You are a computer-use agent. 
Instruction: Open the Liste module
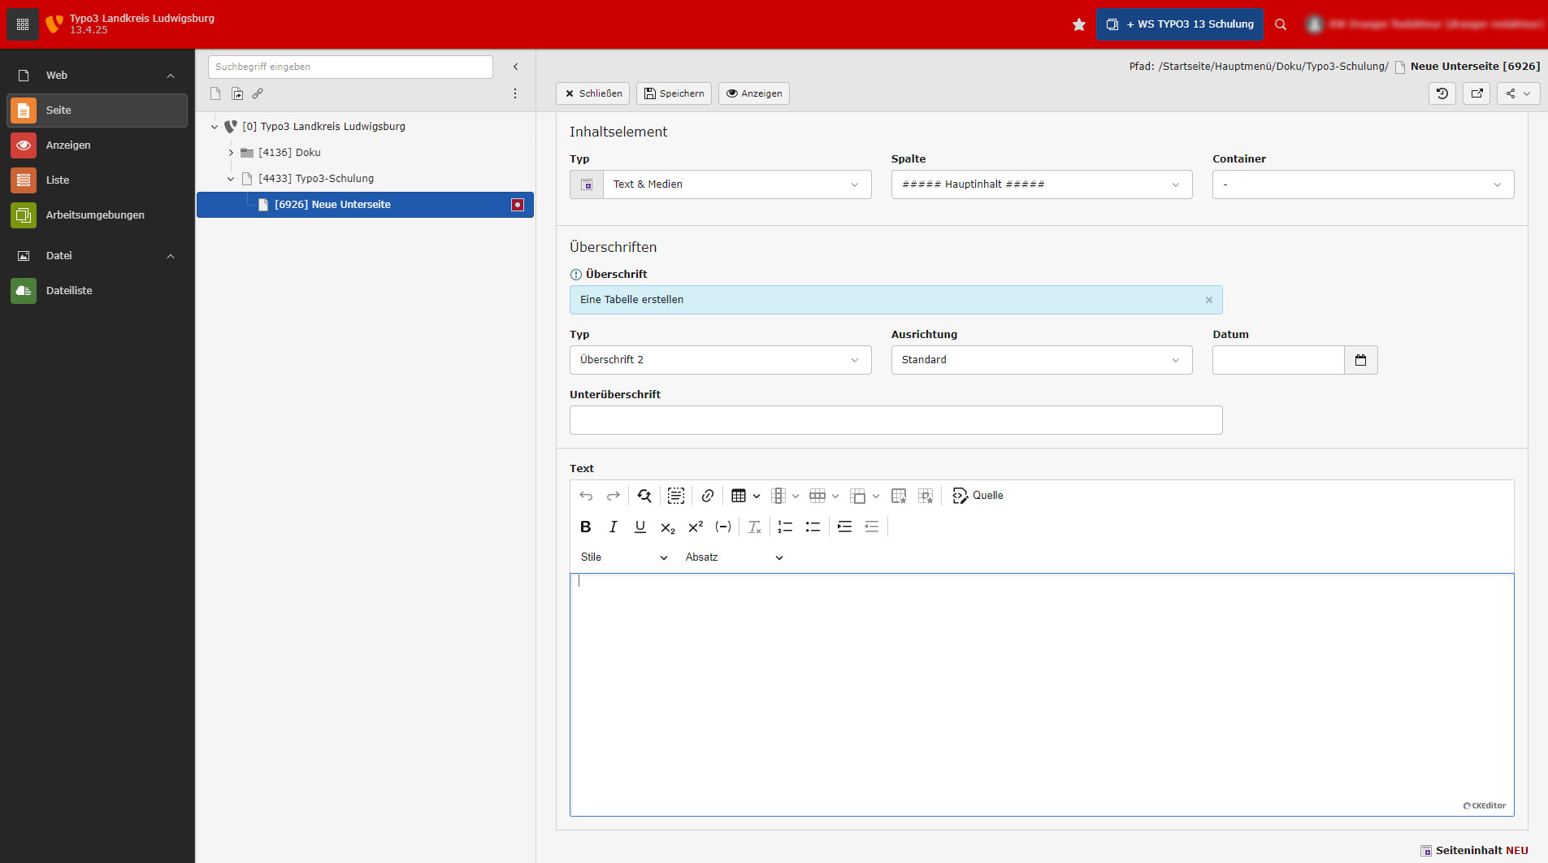pos(58,180)
